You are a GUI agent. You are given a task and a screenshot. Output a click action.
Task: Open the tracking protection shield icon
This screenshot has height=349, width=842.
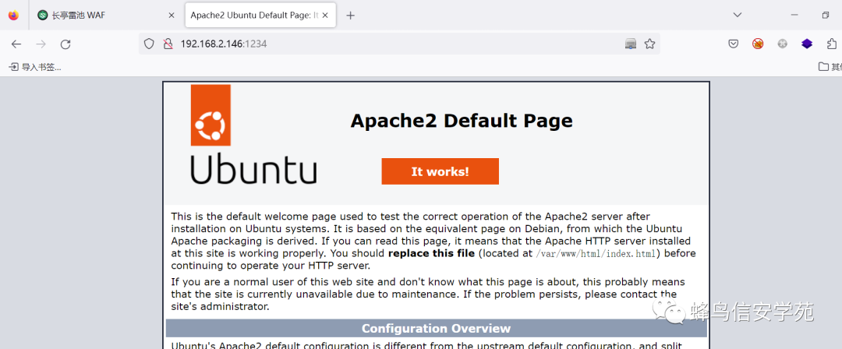149,44
